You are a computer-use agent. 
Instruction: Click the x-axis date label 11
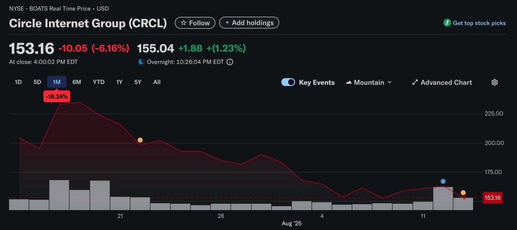click(423, 216)
